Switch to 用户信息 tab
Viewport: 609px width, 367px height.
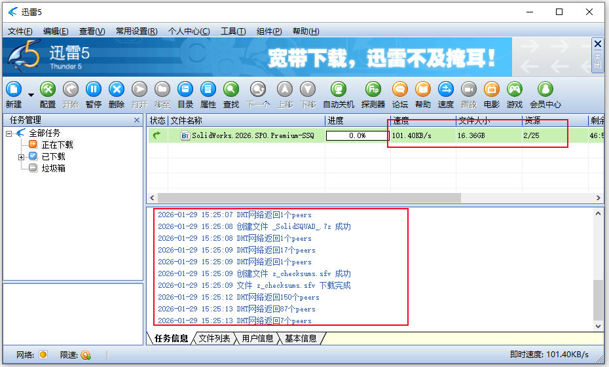257,338
